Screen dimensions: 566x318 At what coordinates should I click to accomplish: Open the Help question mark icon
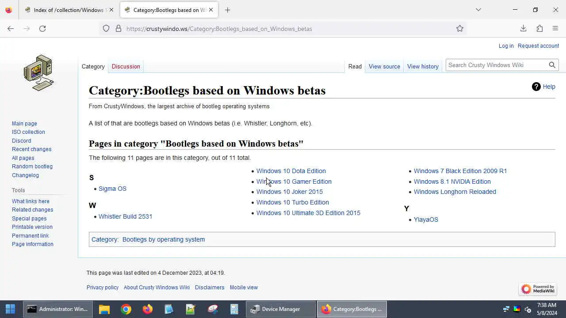[536, 87]
